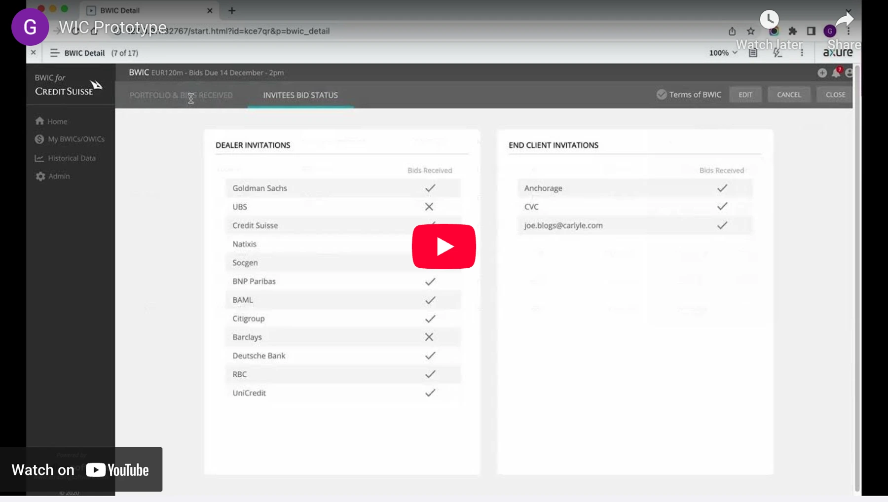Screen dimensions: 888x502
Task: Open the Axure hamburger menu icon
Action: [x=54, y=53]
